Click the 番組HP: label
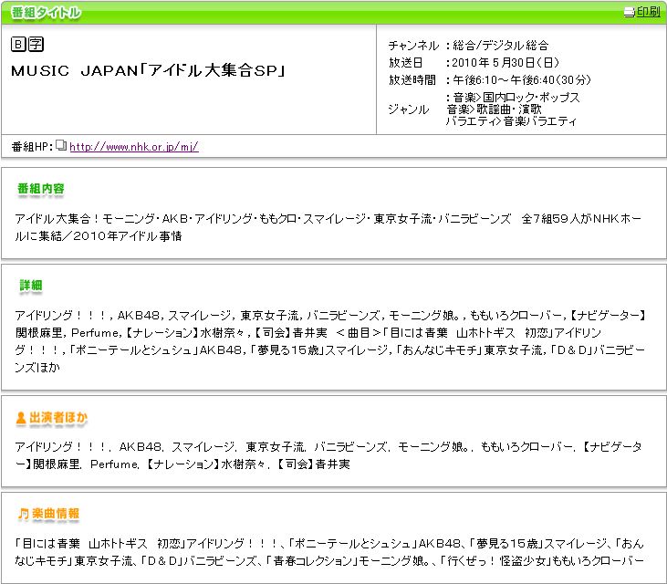Screen dimensions: 667x584 32,147
